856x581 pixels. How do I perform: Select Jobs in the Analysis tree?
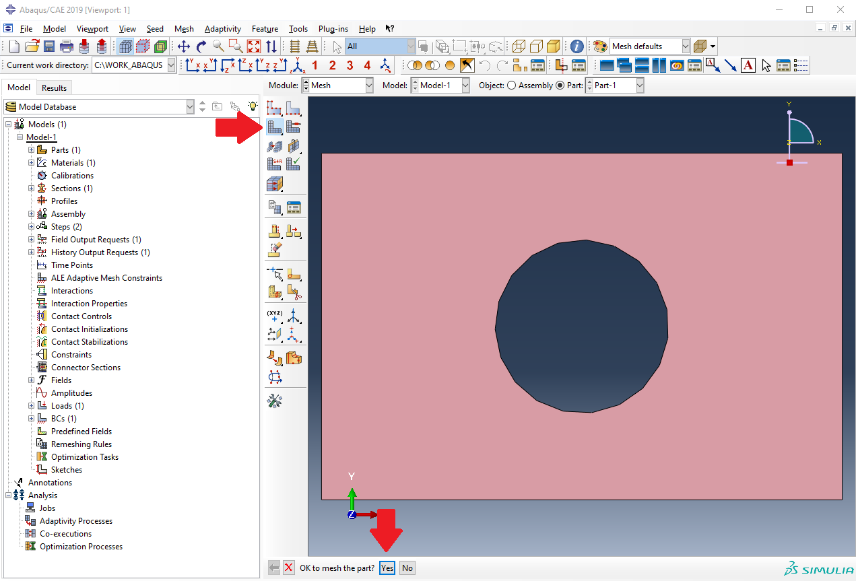click(47, 508)
